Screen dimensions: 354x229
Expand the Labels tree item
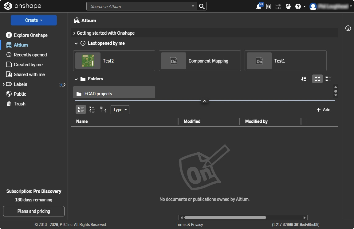(3, 84)
